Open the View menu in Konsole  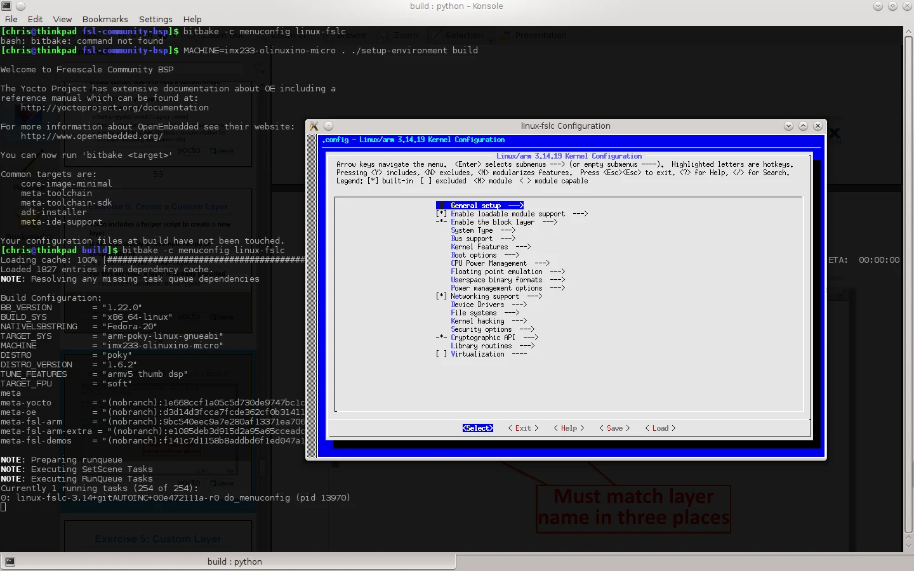pyautogui.click(x=62, y=19)
